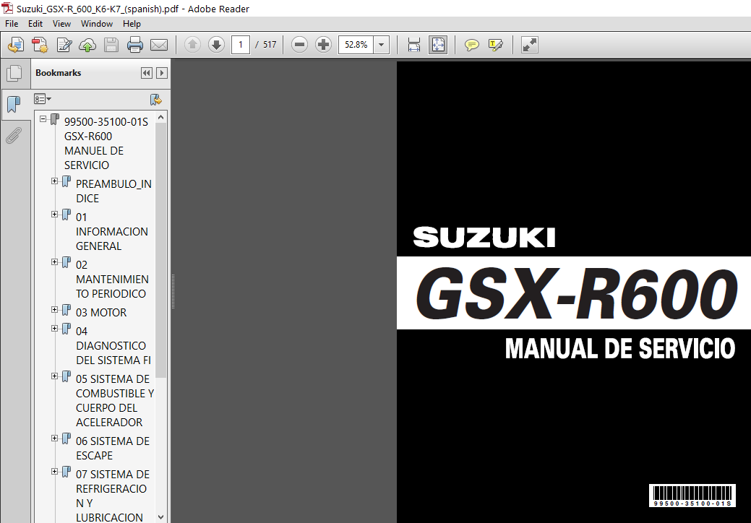Email the document via the envelope icon
This screenshot has height=523, width=751.
159,45
